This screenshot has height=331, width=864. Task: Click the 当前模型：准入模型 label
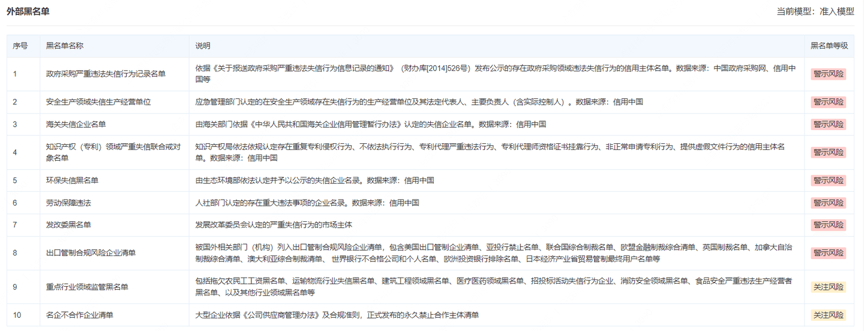coord(815,11)
